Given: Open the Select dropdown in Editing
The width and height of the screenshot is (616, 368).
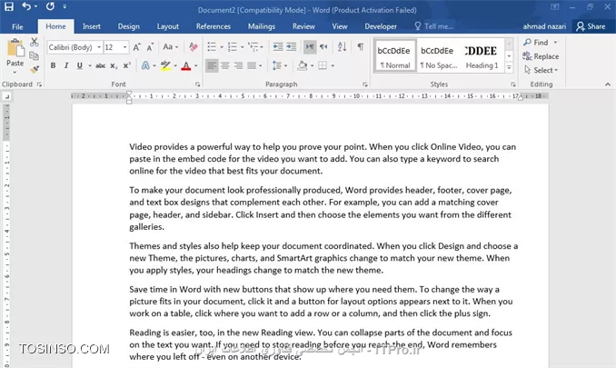Looking at the screenshot, I should [x=541, y=70].
